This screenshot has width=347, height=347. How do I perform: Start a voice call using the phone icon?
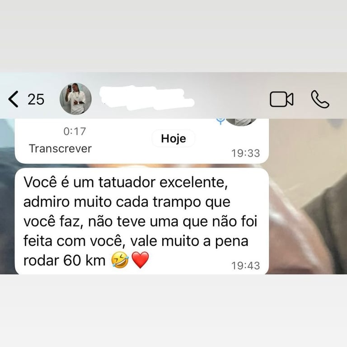[320, 99]
